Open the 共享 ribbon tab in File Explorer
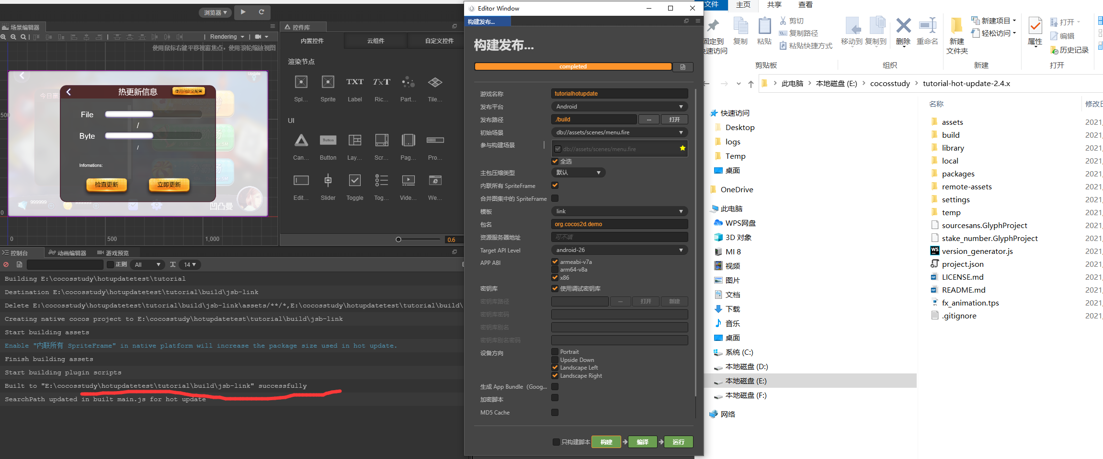This screenshot has height=459, width=1103. (774, 5)
